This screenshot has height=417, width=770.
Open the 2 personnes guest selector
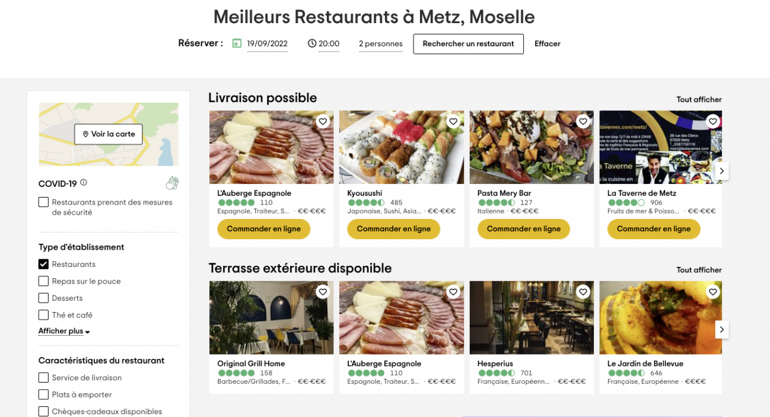tap(380, 44)
